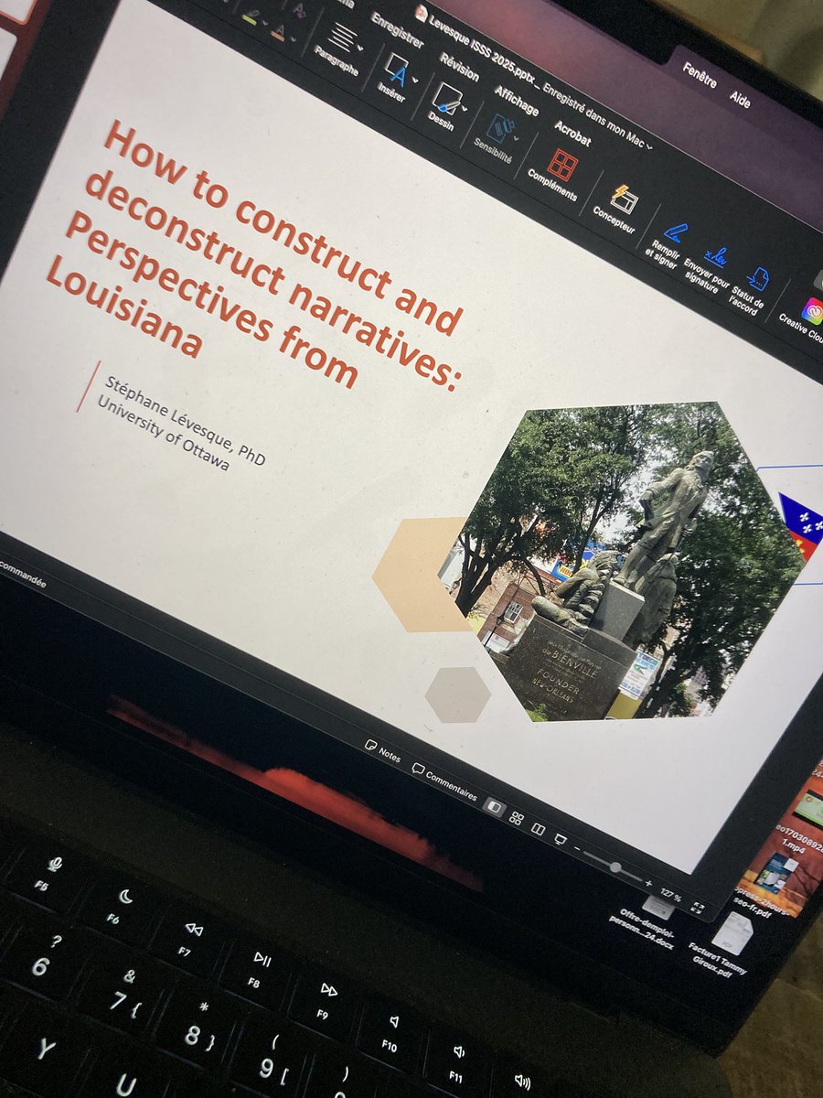Open the Fenêtre menu
Screen dimensions: 823x1098
point(700,77)
